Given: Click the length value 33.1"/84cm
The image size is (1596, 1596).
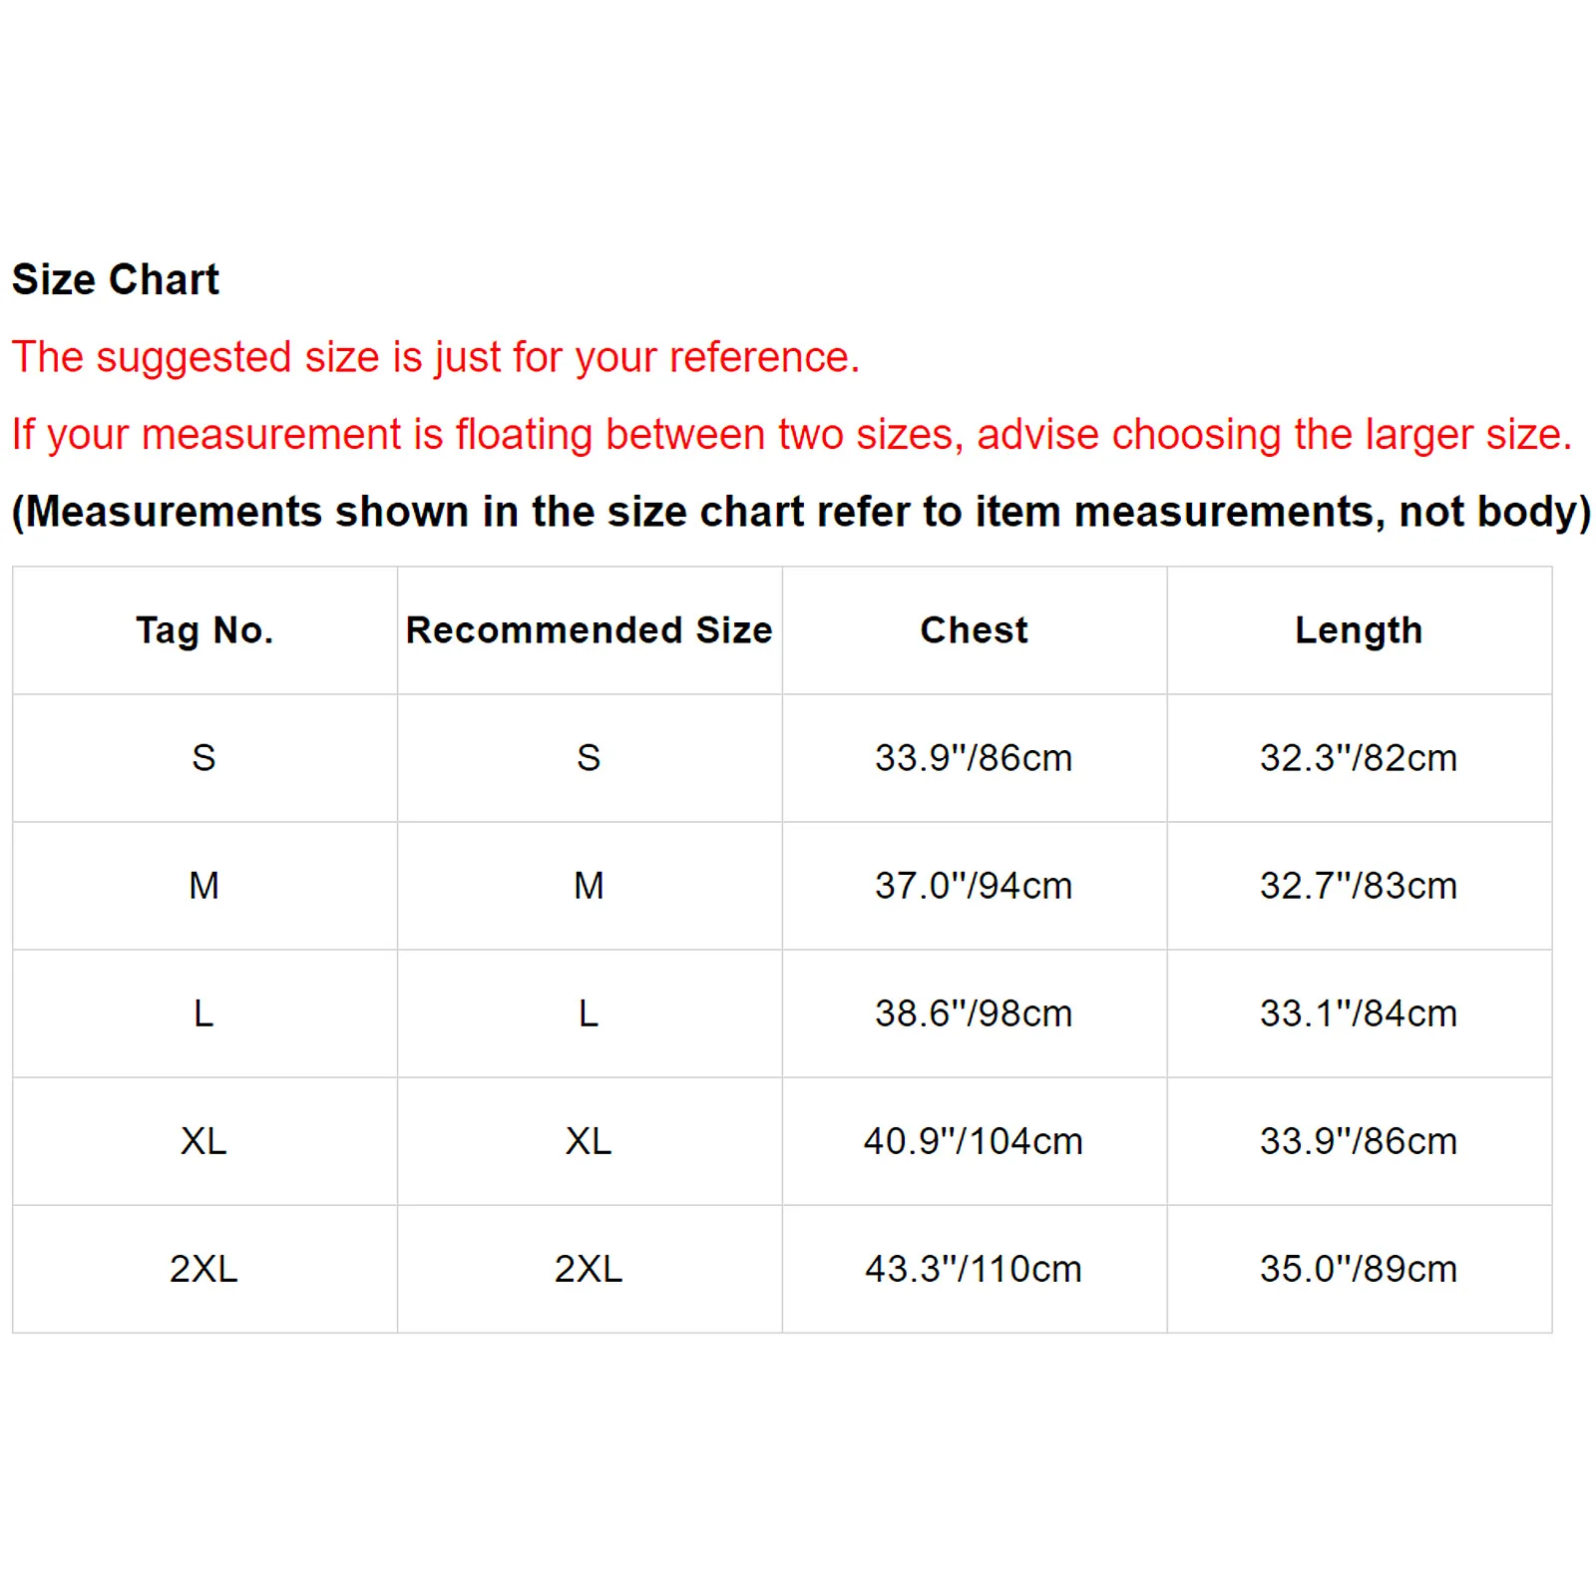Looking at the screenshot, I should (1359, 1013).
